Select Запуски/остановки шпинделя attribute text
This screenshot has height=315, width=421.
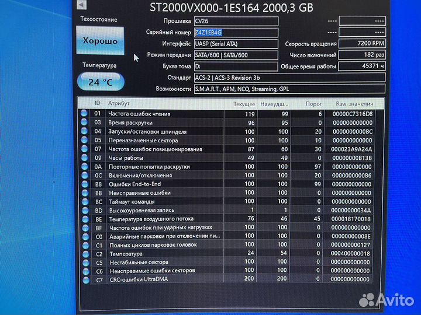(x=147, y=131)
